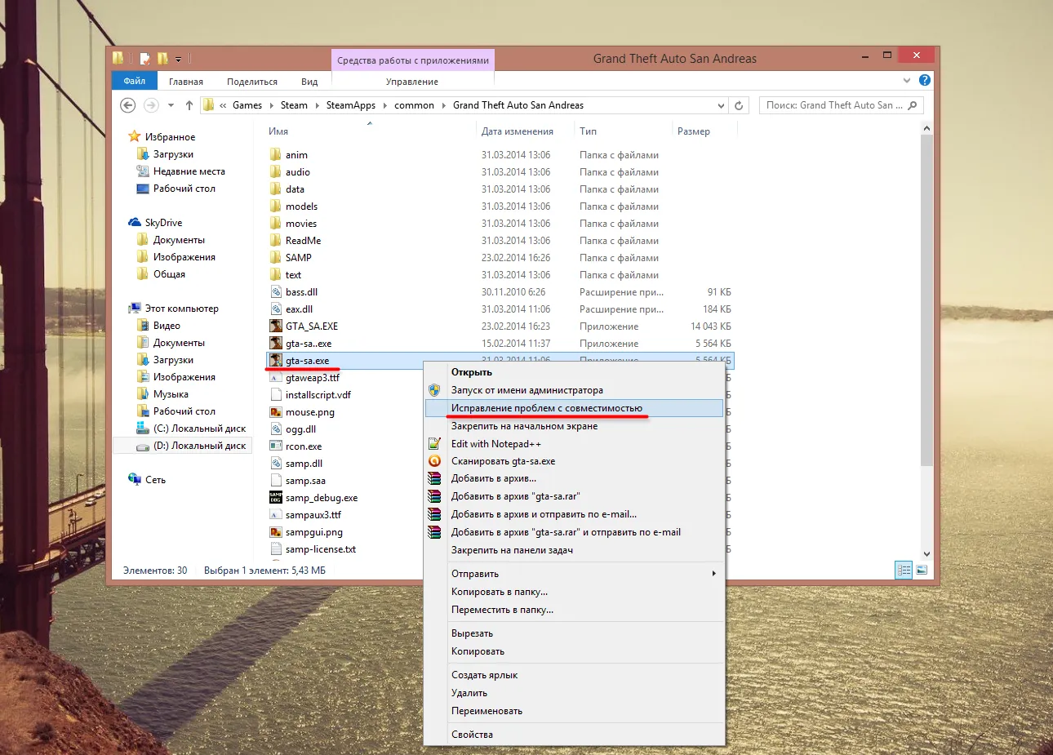Open the Управление ribbon tab
This screenshot has height=755, width=1053.
[x=412, y=82]
